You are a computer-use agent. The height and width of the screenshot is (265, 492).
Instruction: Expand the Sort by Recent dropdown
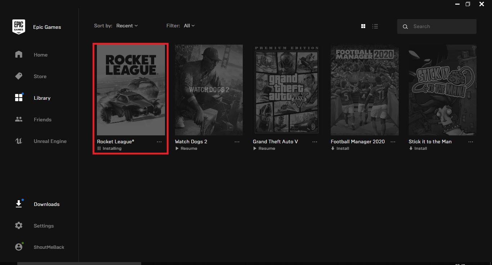coord(127,26)
